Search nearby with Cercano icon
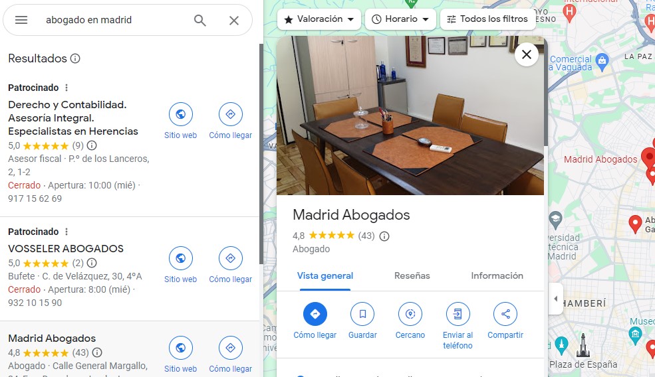655x377 pixels. [x=410, y=314]
